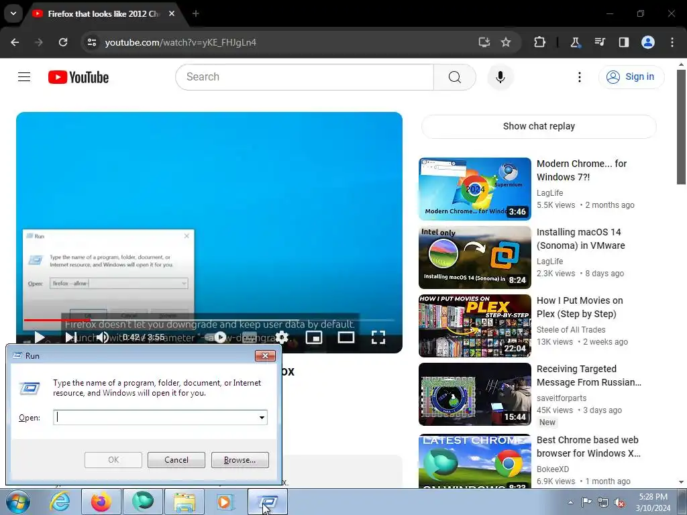This screenshot has width=687, height=515.
Task: Click the Open text field in Run
Action: coord(156,417)
